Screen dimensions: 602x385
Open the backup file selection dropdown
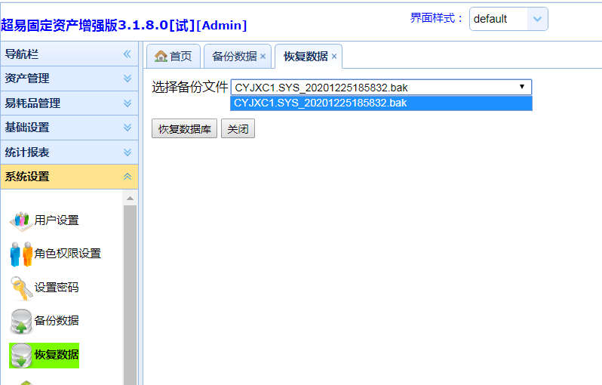[521, 88]
